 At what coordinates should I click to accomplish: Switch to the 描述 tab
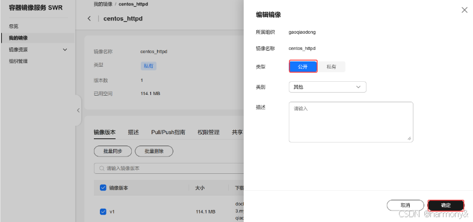(x=134, y=132)
